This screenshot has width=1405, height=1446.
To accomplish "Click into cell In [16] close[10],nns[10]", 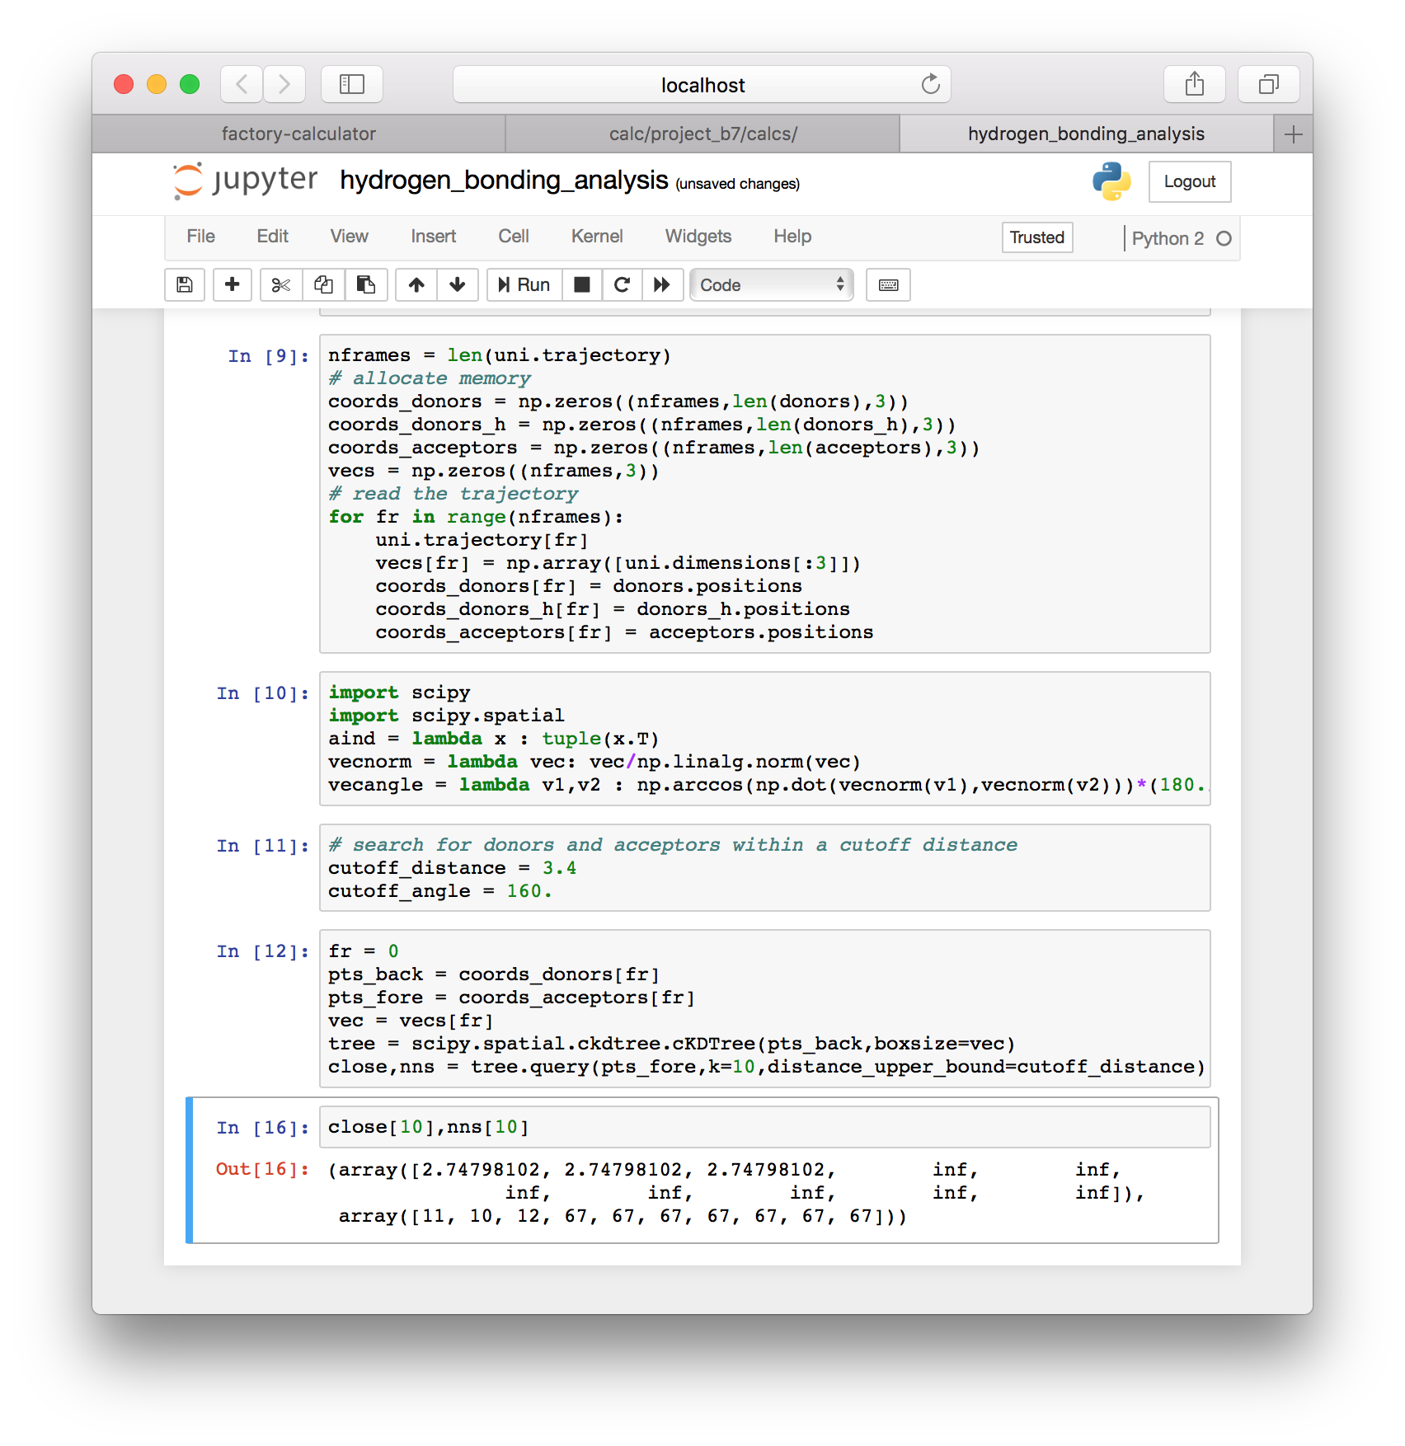I will [x=764, y=1127].
